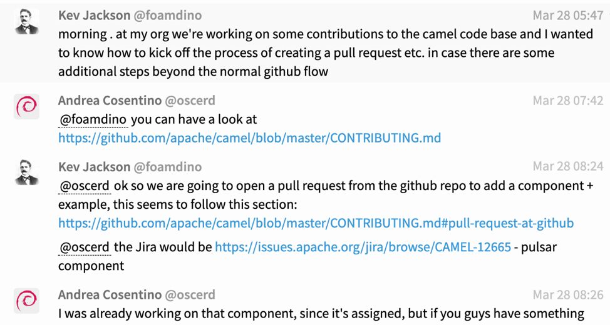Click the @oscerd handle in the 08:26 header
The height and width of the screenshot is (325, 610).
click(x=190, y=295)
